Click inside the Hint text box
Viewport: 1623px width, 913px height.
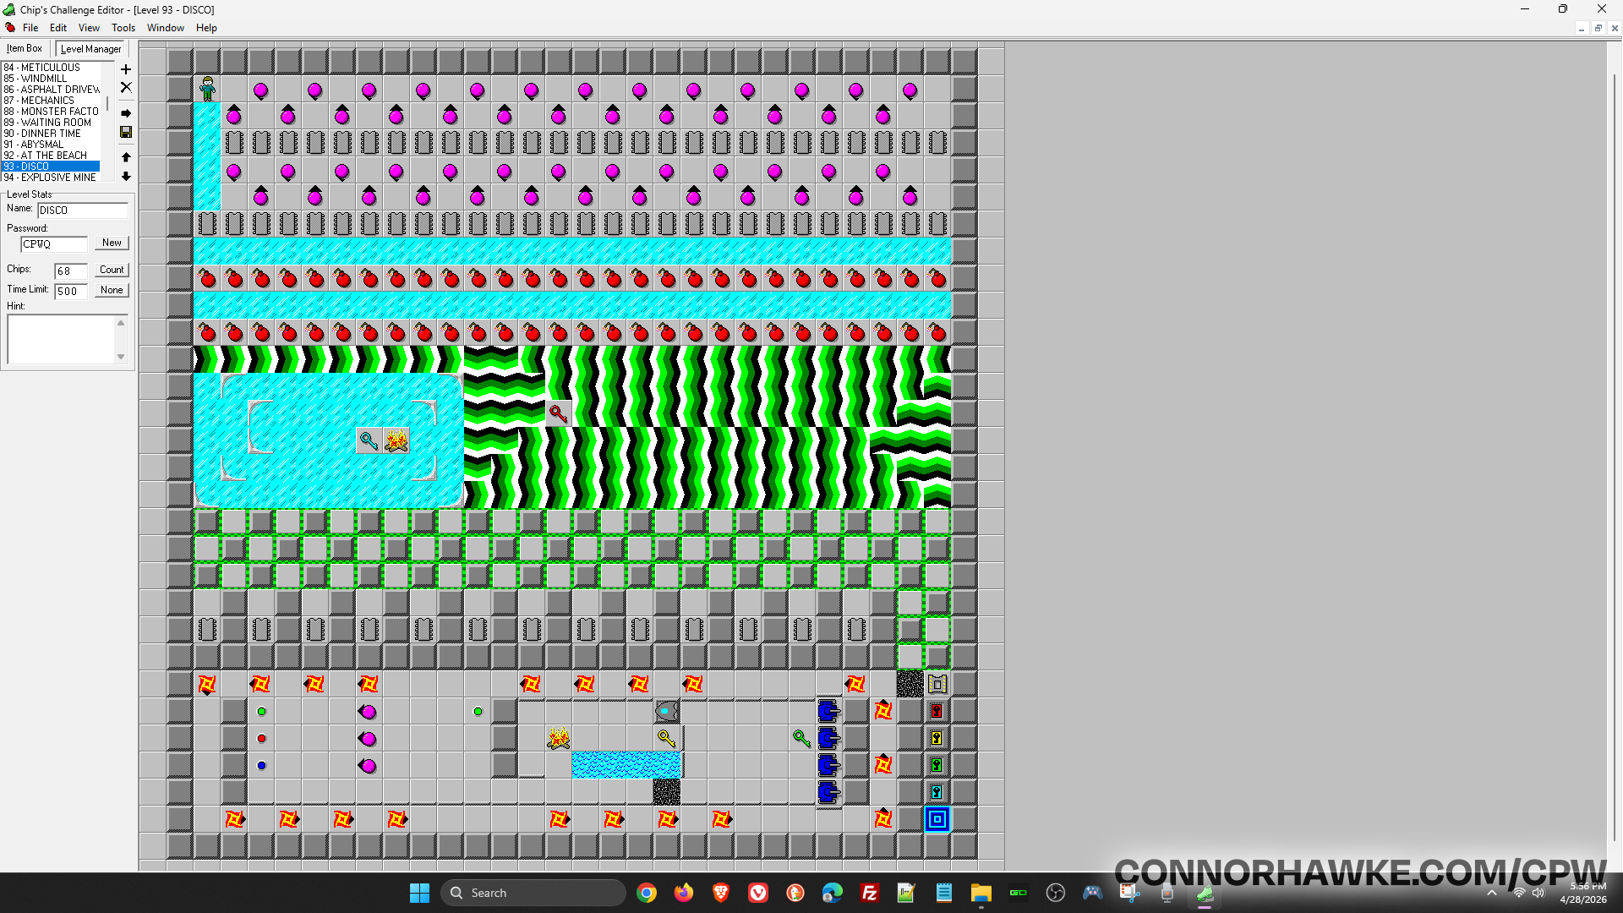(x=61, y=340)
